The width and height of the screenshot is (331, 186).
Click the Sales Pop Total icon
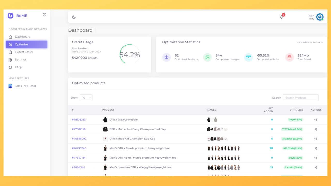tap(10, 86)
